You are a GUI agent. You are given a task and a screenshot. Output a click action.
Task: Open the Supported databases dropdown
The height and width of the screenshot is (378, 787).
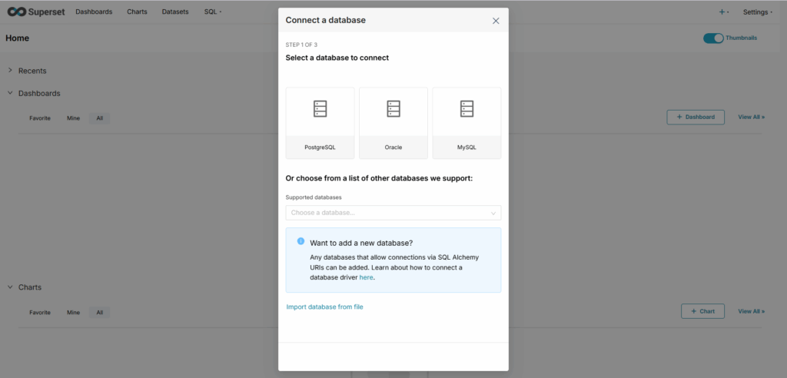[x=393, y=213]
